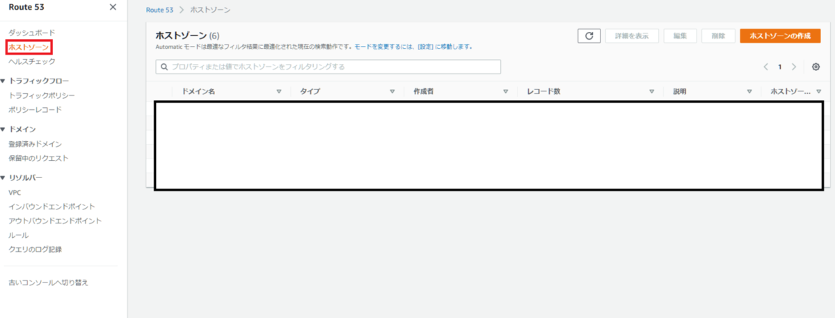Focus the hosted zone filter field
Viewport: 835px width, 318px height.
click(328, 67)
